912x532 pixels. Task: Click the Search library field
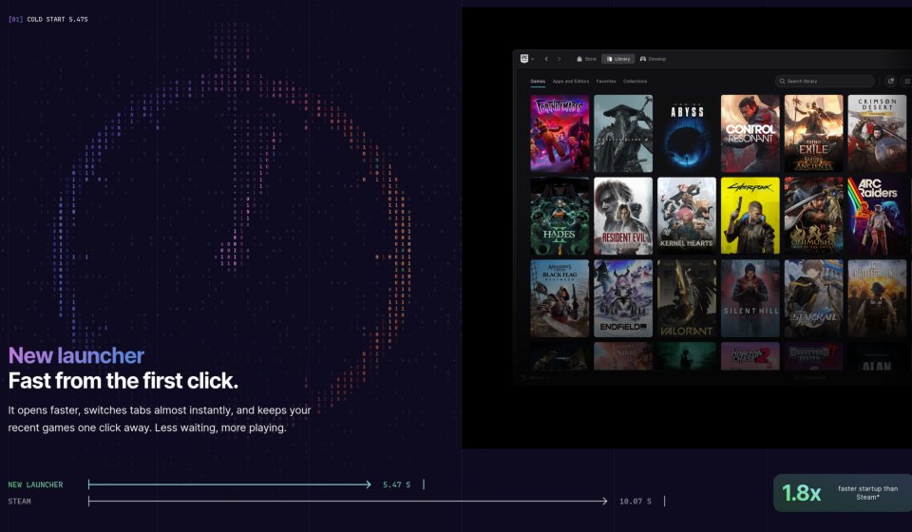click(825, 82)
